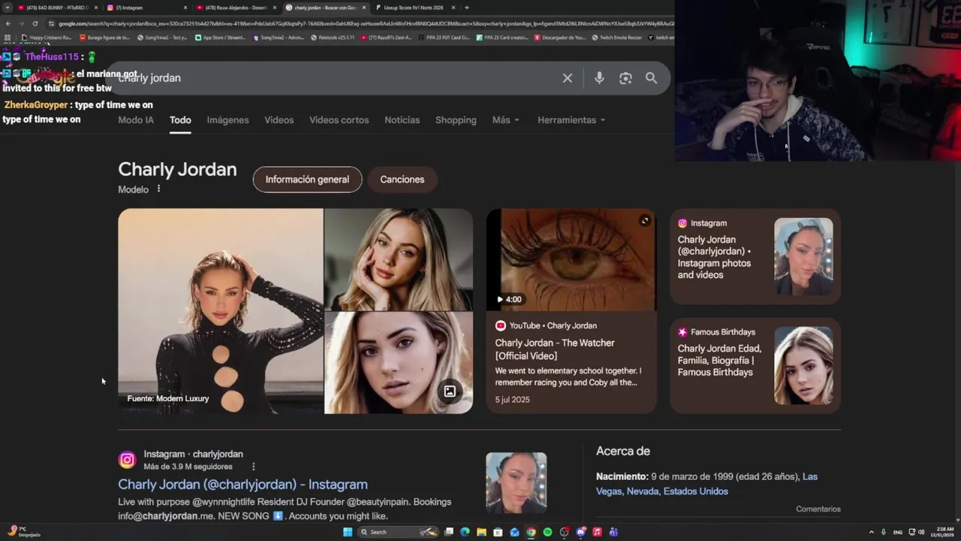The height and width of the screenshot is (541, 961).
Task: Open the weather widget on taskbar
Action: [x=23, y=532]
